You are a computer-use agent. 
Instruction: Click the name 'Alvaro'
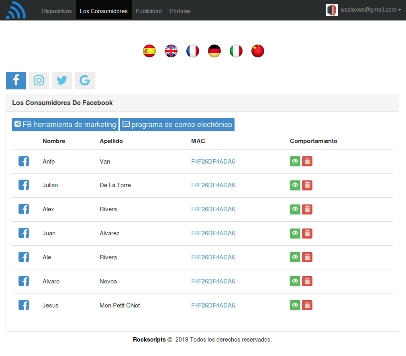pyautogui.click(x=51, y=281)
